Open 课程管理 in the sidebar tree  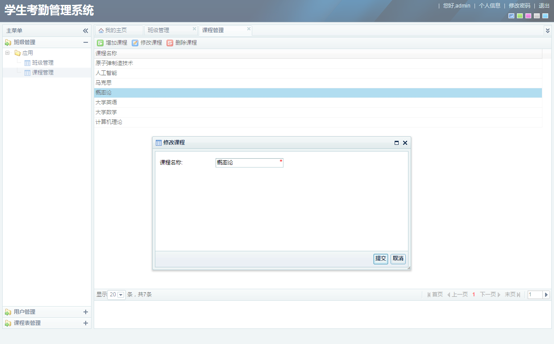point(43,73)
